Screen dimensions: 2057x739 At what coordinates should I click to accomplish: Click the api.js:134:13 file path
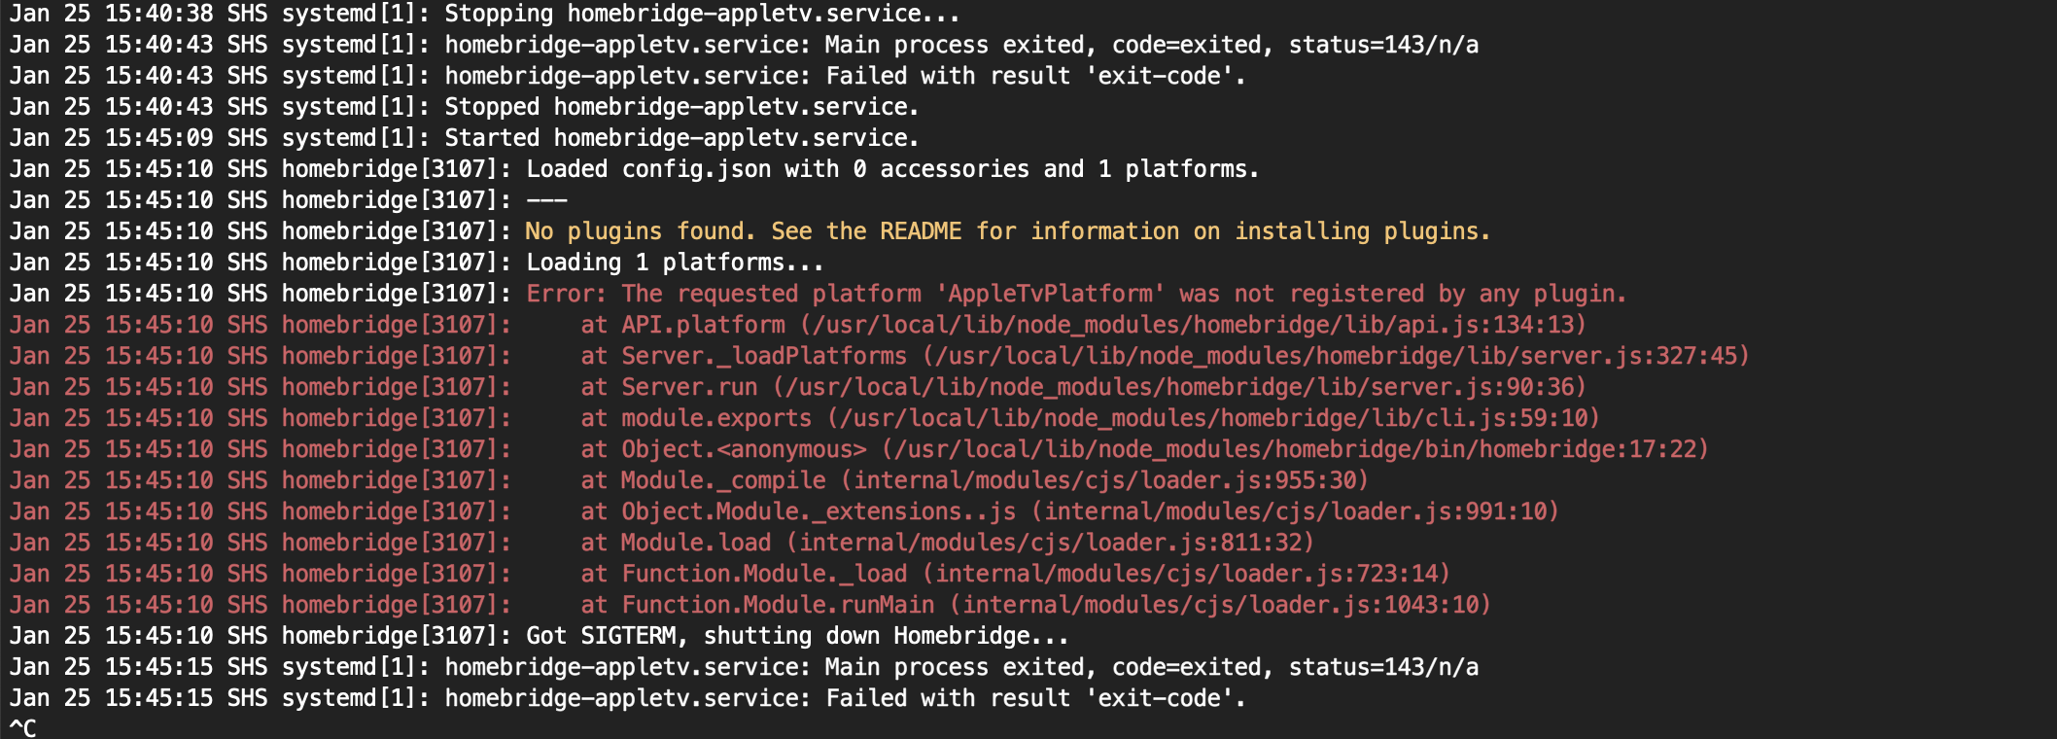pyautogui.click(x=1193, y=325)
